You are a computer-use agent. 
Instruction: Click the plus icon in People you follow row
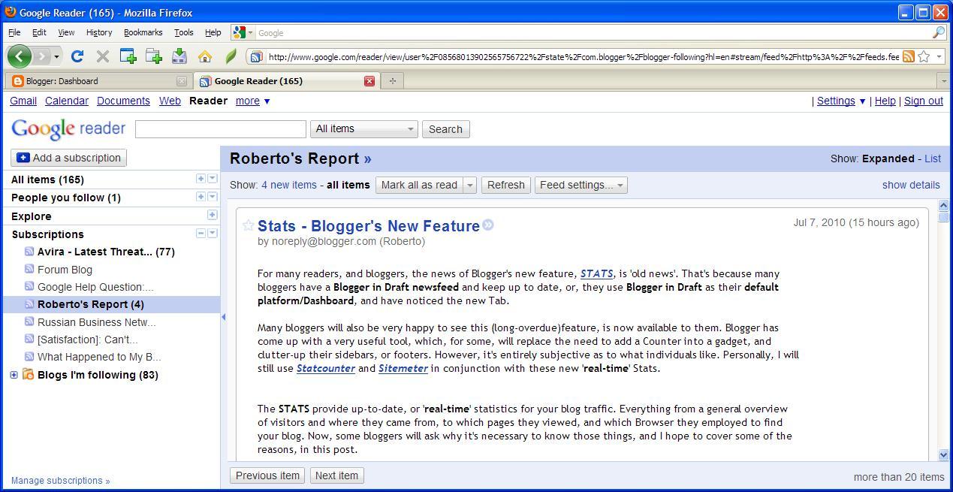tap(201, 196)
